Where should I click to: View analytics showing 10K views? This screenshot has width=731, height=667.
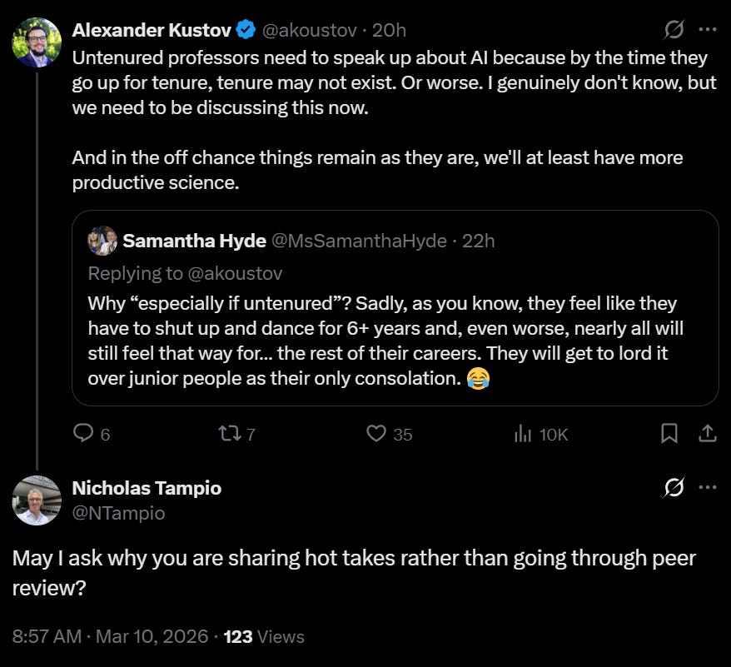point(524,433)
